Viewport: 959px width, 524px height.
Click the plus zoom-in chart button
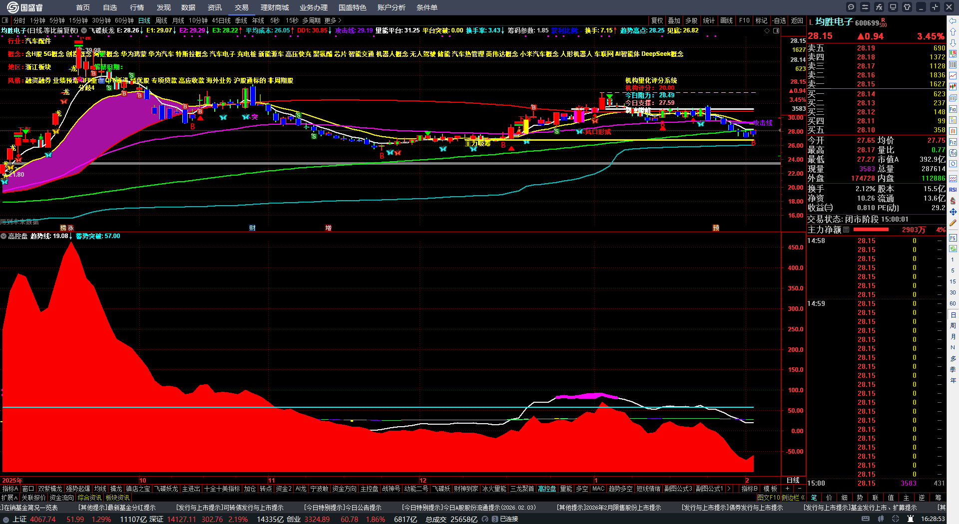click(x=788, y=489)
